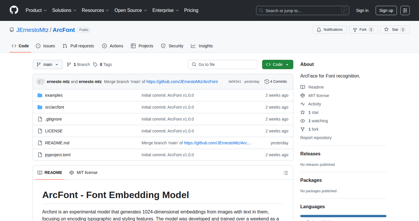
Task: Open the ArcFont repository name link
Action: click(64, 30)
